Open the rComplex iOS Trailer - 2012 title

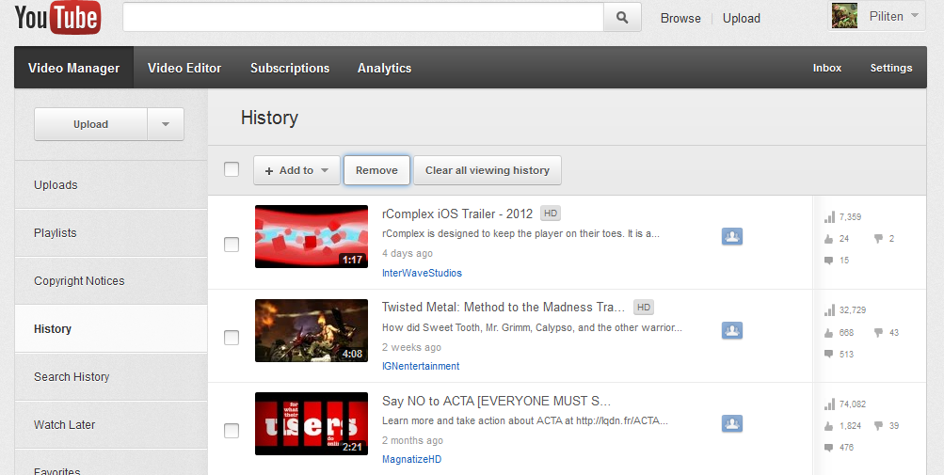click(x=457, y=214)
